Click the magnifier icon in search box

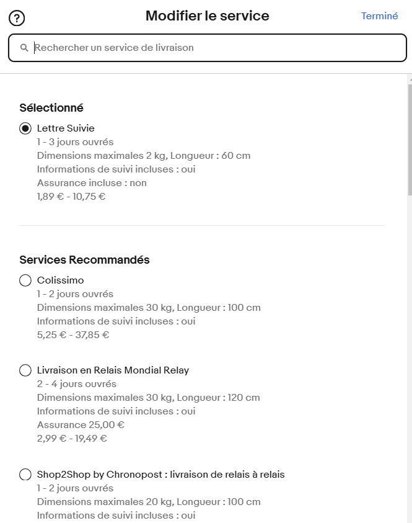pyautogui.click(x=25, y=48)
